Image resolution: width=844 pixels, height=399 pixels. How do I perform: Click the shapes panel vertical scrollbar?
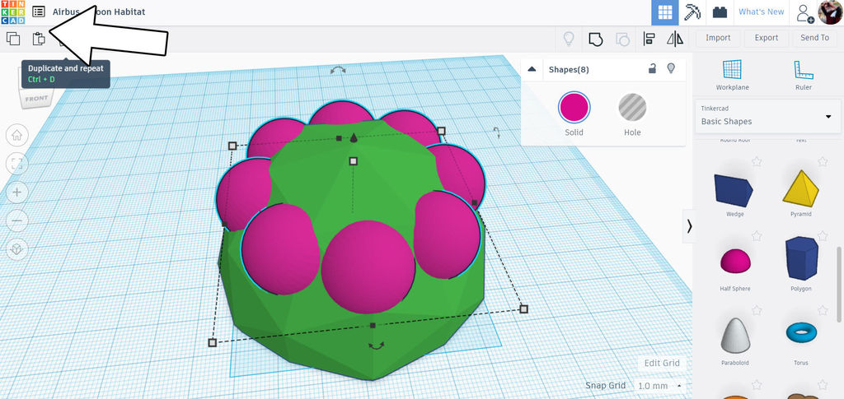(838, 285)
